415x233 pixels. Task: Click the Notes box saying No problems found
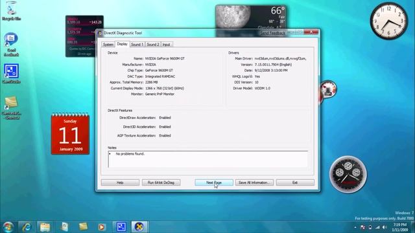(x=208, y=159)
